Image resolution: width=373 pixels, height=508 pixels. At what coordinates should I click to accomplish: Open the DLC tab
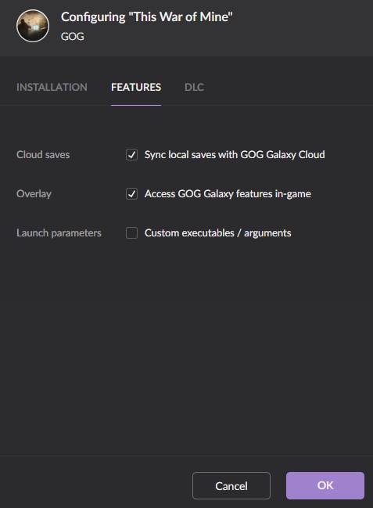pos(194,87)
